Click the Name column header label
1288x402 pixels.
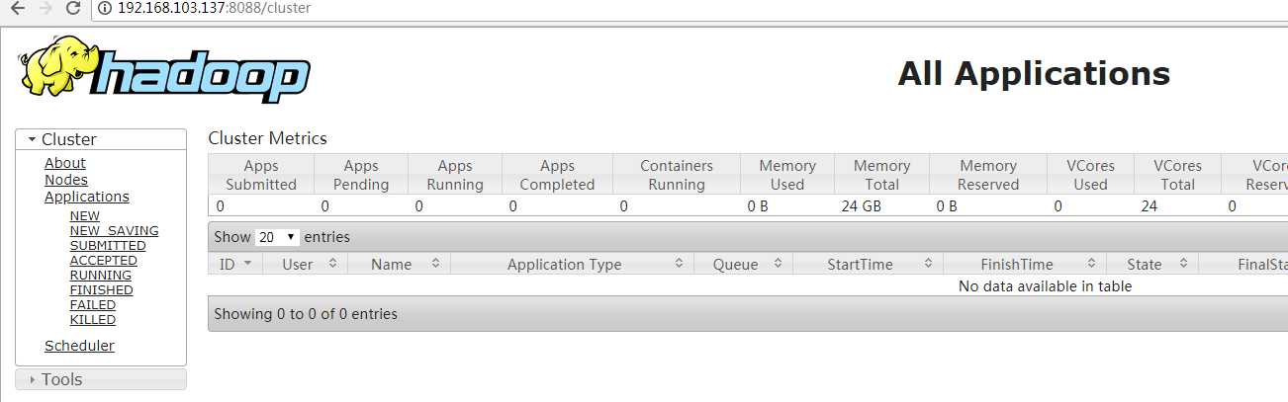tap(392, 265)
